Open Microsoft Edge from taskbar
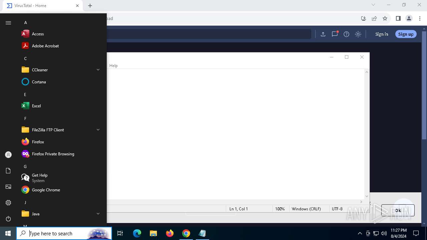427x240 pixels. (137, 233)
